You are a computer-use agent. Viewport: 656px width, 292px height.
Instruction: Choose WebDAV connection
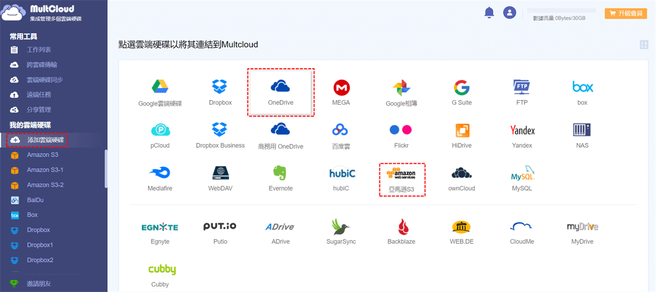(x=220, y=172)
